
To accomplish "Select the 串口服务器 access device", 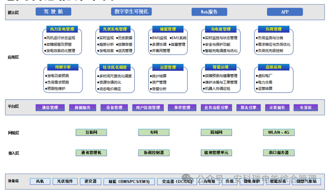I will click(x=279, y=153).
